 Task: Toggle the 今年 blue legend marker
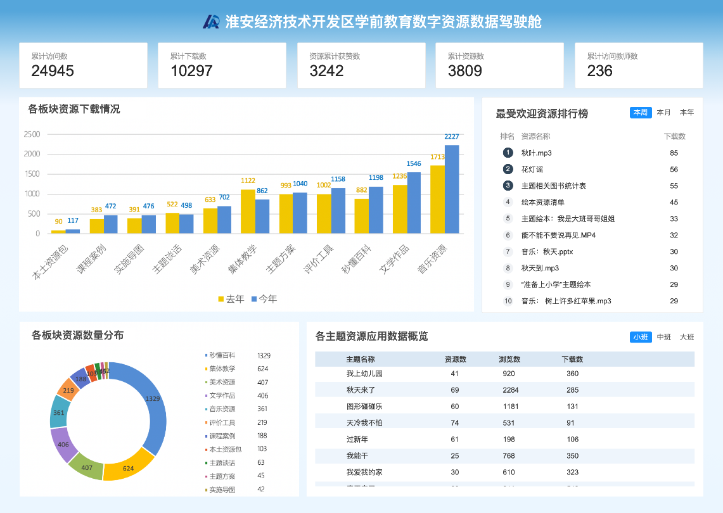pos(254,299)
